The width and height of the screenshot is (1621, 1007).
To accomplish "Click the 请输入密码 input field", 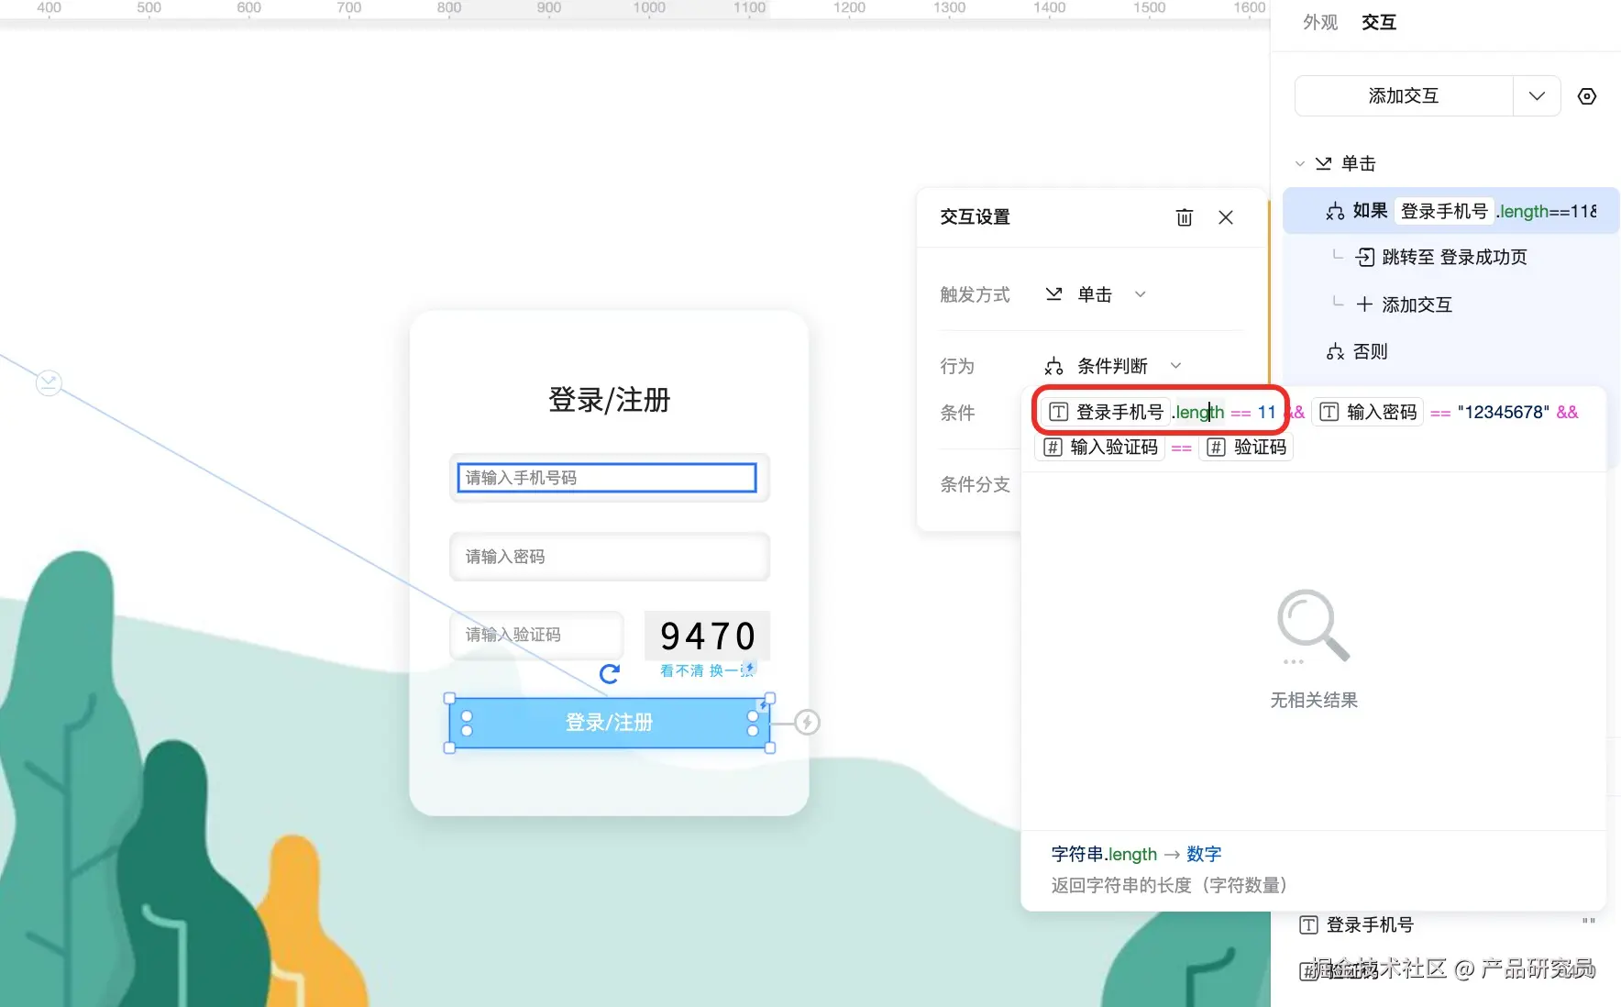I will 610,557.
